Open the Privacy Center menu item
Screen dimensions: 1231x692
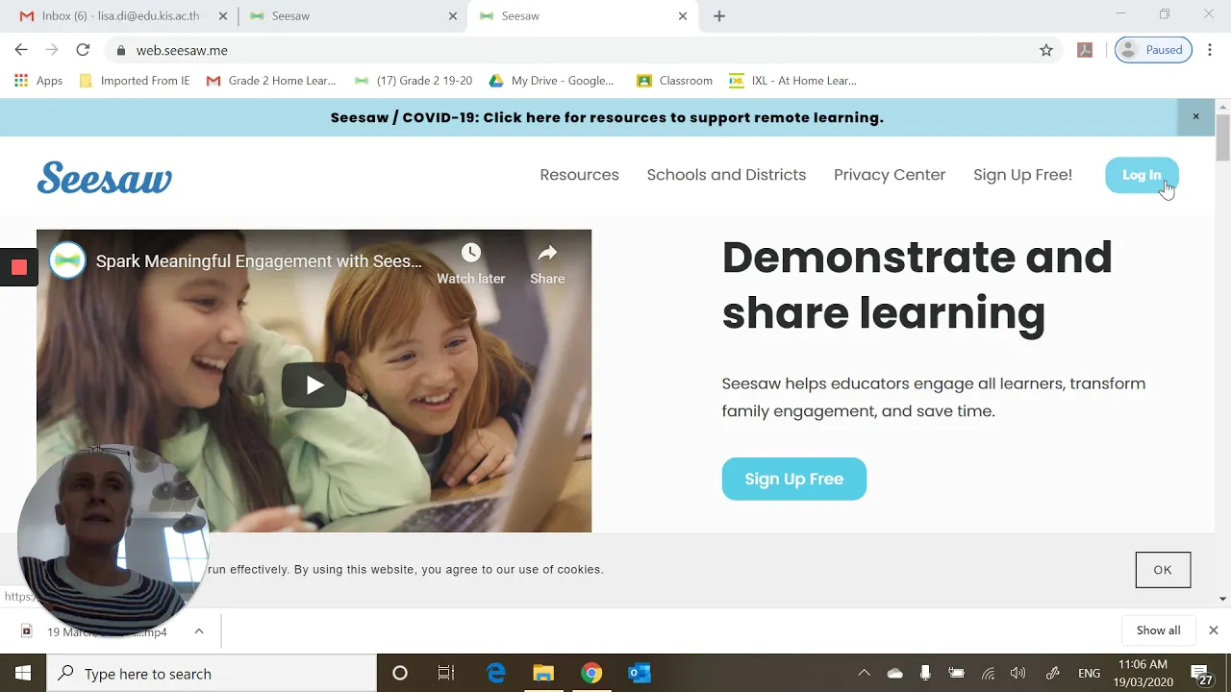(890, 175)
